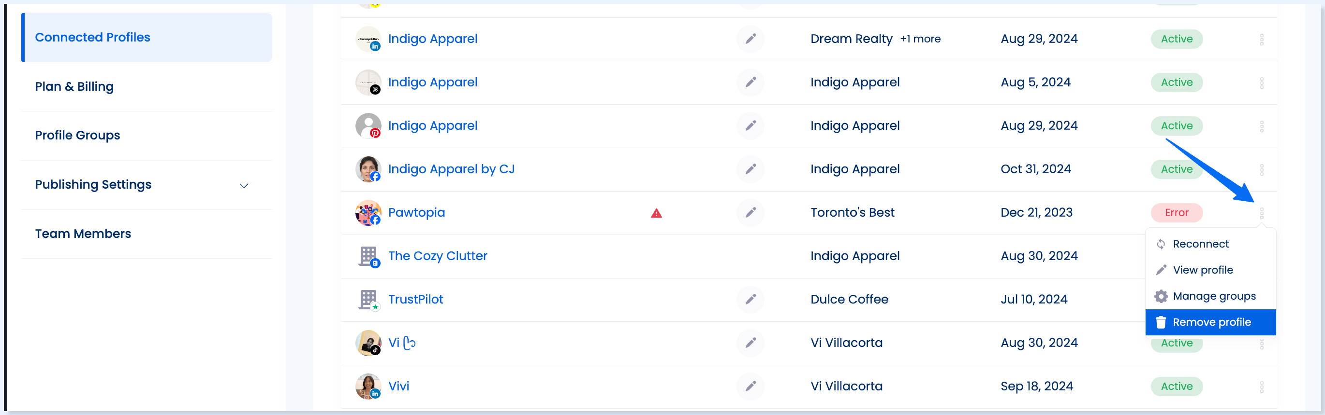The width and height of the screenshot is (1325, 415).
Task: Open the kebab menu for Dream Realty row
Action: pyautogui.click(x=1261, y=39)
